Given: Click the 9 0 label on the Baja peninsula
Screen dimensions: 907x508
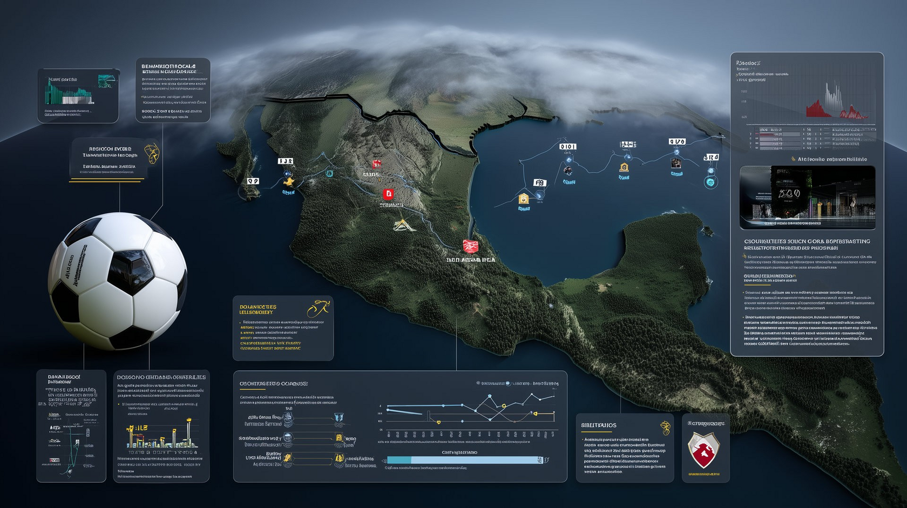Looking at the screenshot, I should click(253, 181).
